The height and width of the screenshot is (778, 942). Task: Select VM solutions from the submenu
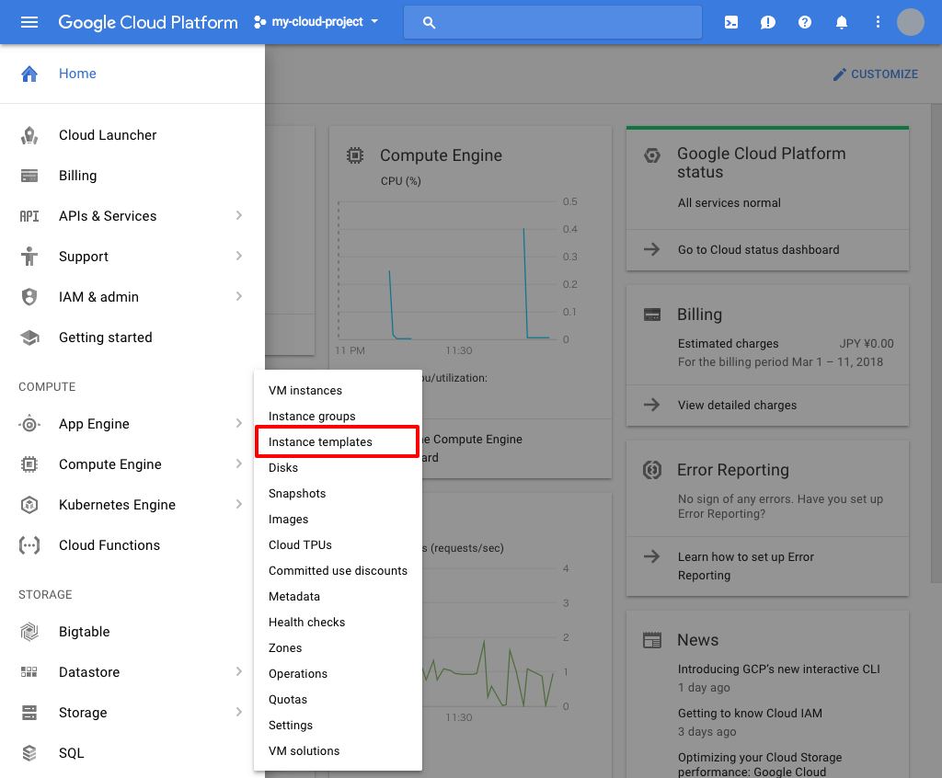tap(338, 751)
